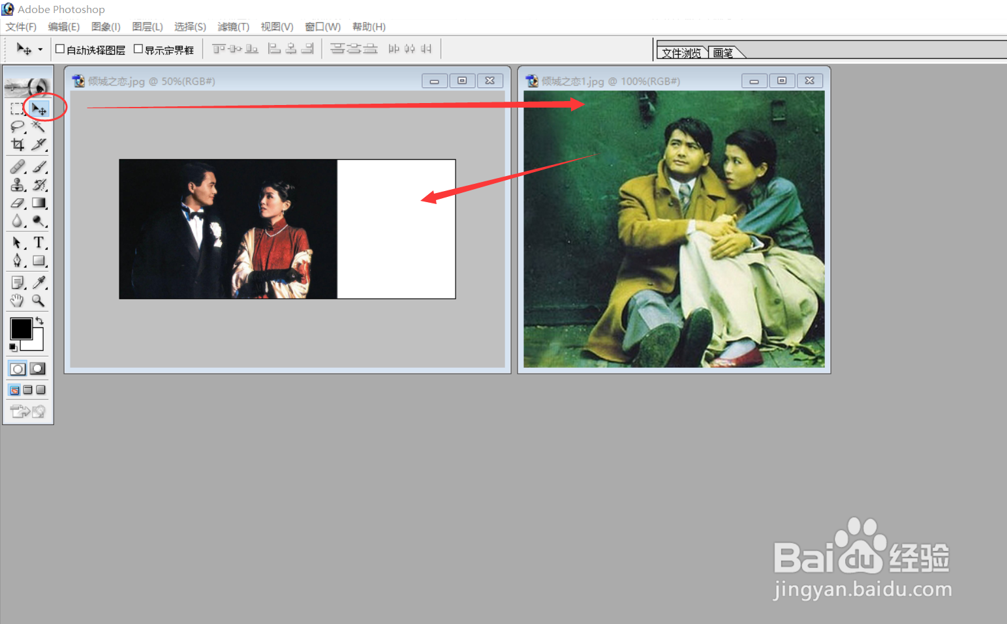Select the Rectangle shape tool
This screenshot has height=624, width=1007.
pyautogui.click(x=39, y=261)
